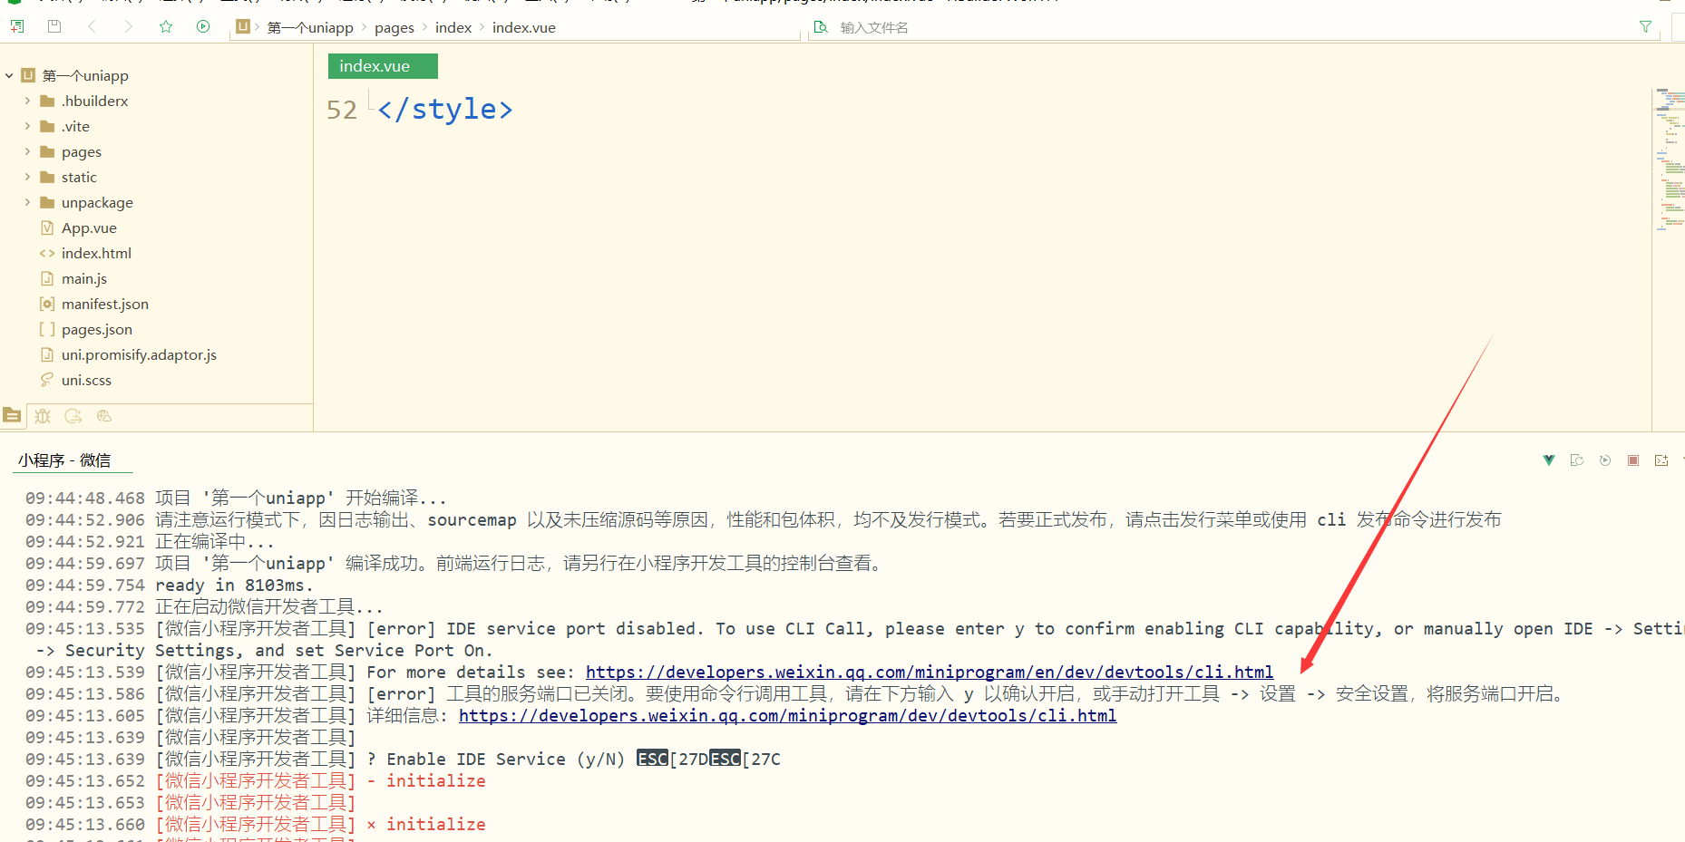
Task: Click the run play icon in toolbar
Action: 203,26
